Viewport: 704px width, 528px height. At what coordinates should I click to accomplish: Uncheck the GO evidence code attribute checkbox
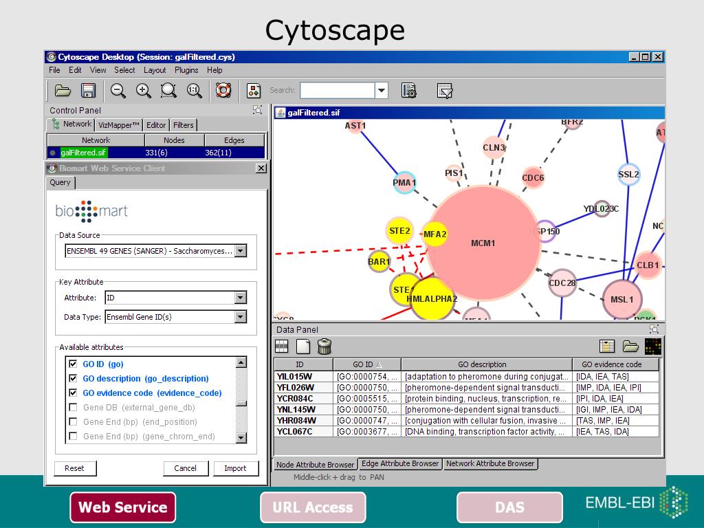pyautogui.click(x=73, y=392)
